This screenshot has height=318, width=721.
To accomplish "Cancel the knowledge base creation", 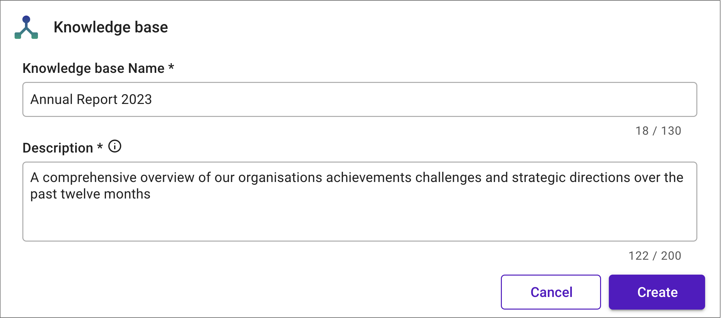I will pos(551,292).
